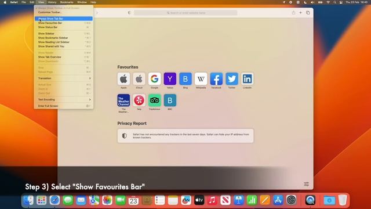Image resolution: width=371 pixels, height=209 pixels.
Task: Open Spotlight search in menu bar
Action: point(334,2)
